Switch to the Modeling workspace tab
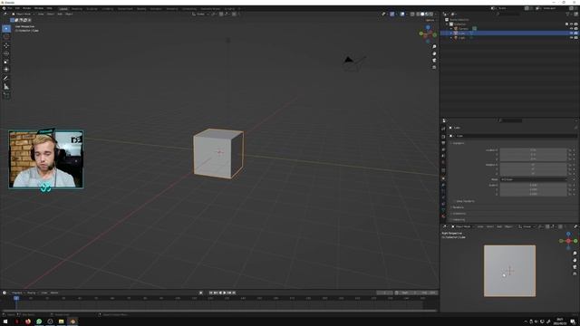This screenshot has height=326, width=580. [77, 8]
